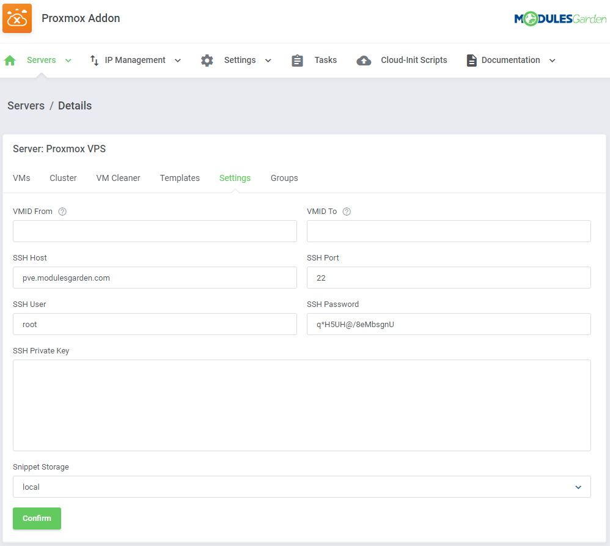Image resolution: width=610 pixels, height=546 pixels.
Task: Expand the Servers menu chevron
Action: click(68, 61)
